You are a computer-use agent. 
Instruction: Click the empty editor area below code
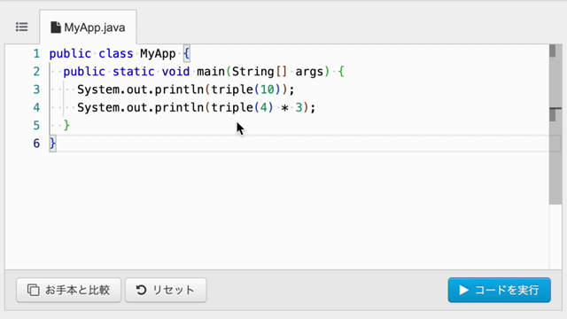pyautogui.click(x=277, y=210)
